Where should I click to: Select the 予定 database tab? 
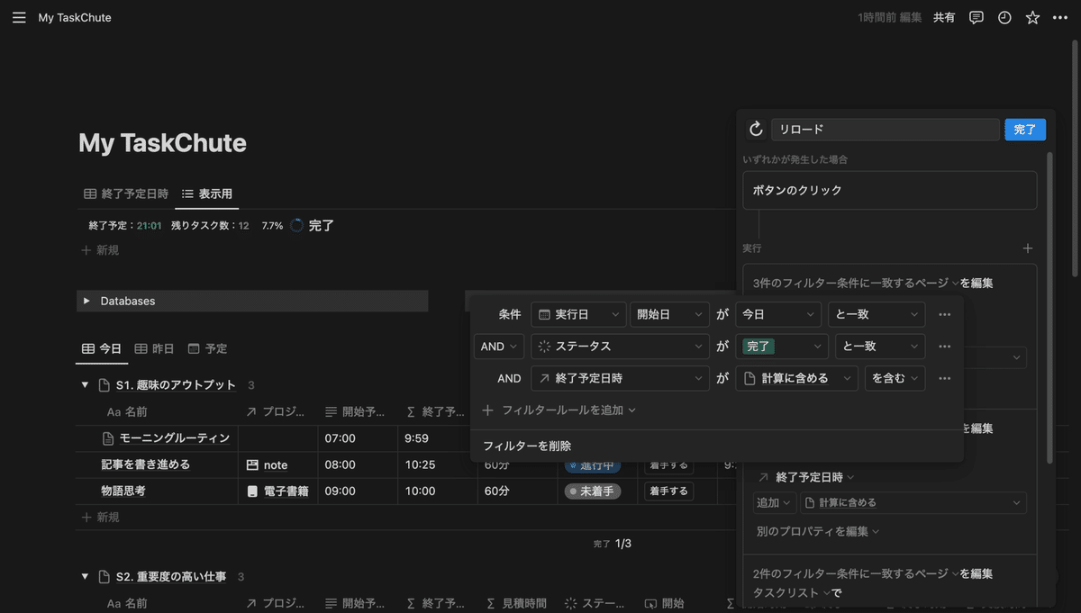(207, 348)
